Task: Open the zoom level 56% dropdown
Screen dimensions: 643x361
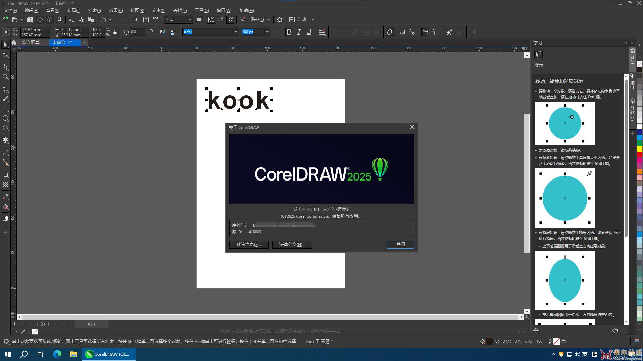Action: (190, 20)
